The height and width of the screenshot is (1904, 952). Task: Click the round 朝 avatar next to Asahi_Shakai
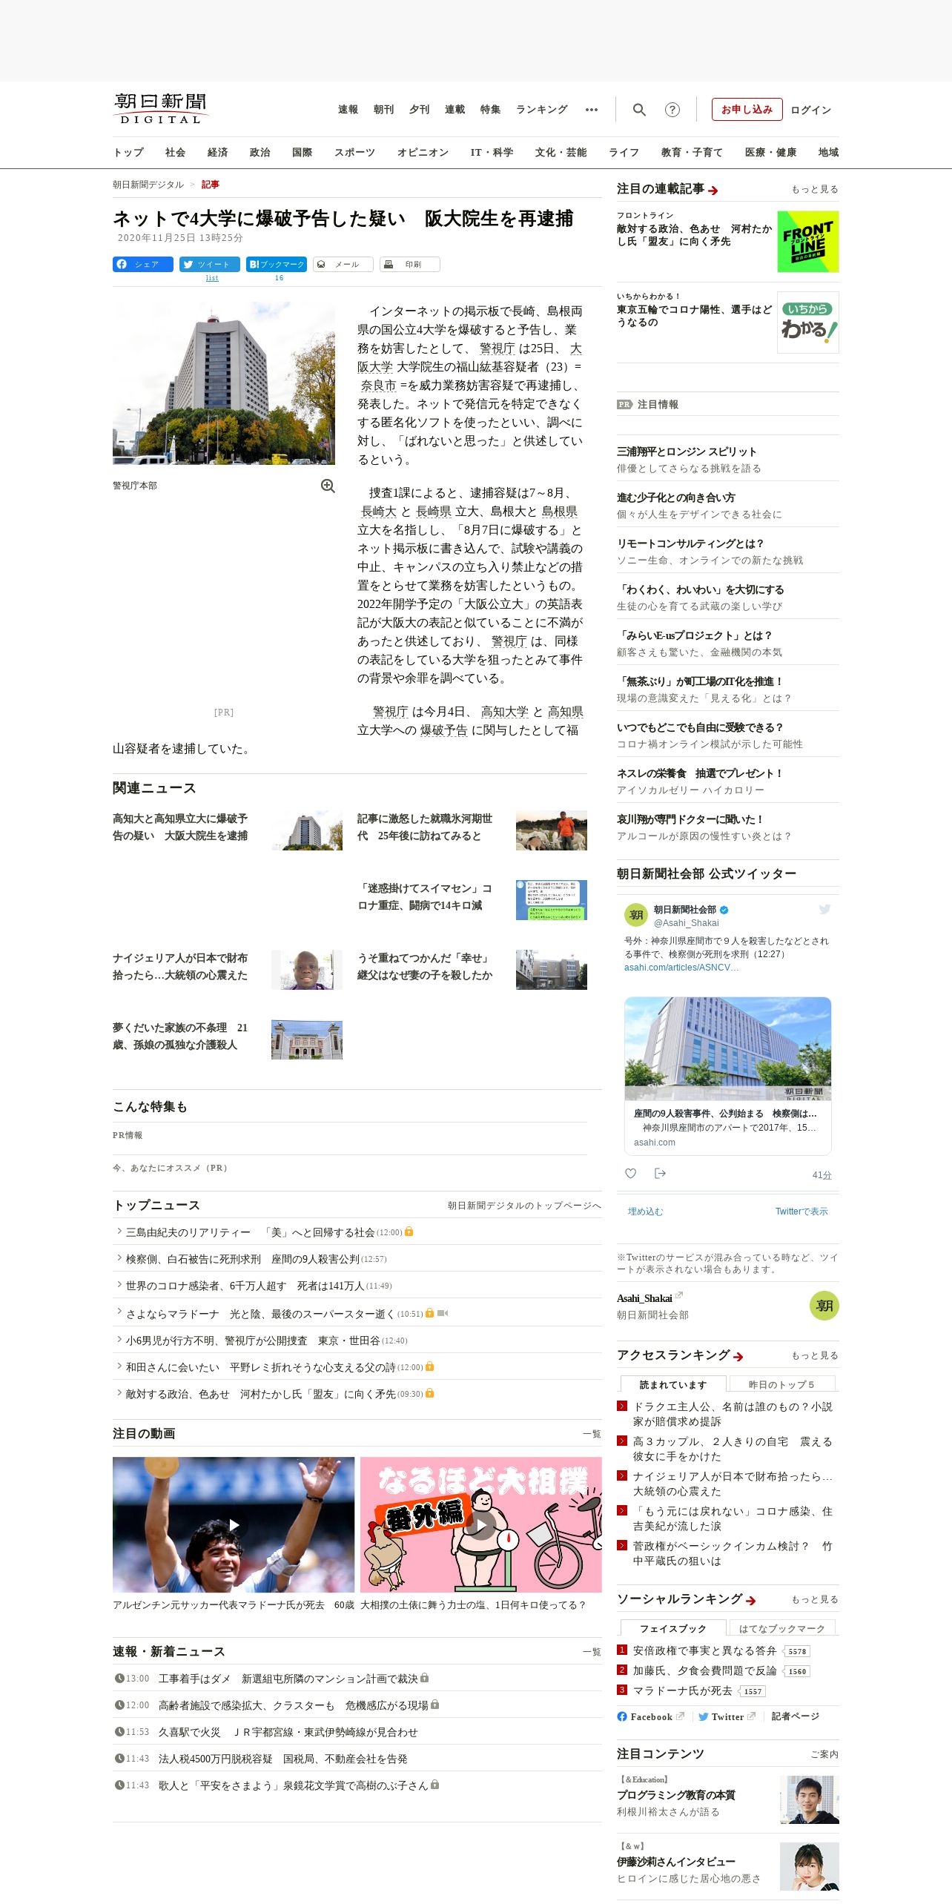point(824,1306)
